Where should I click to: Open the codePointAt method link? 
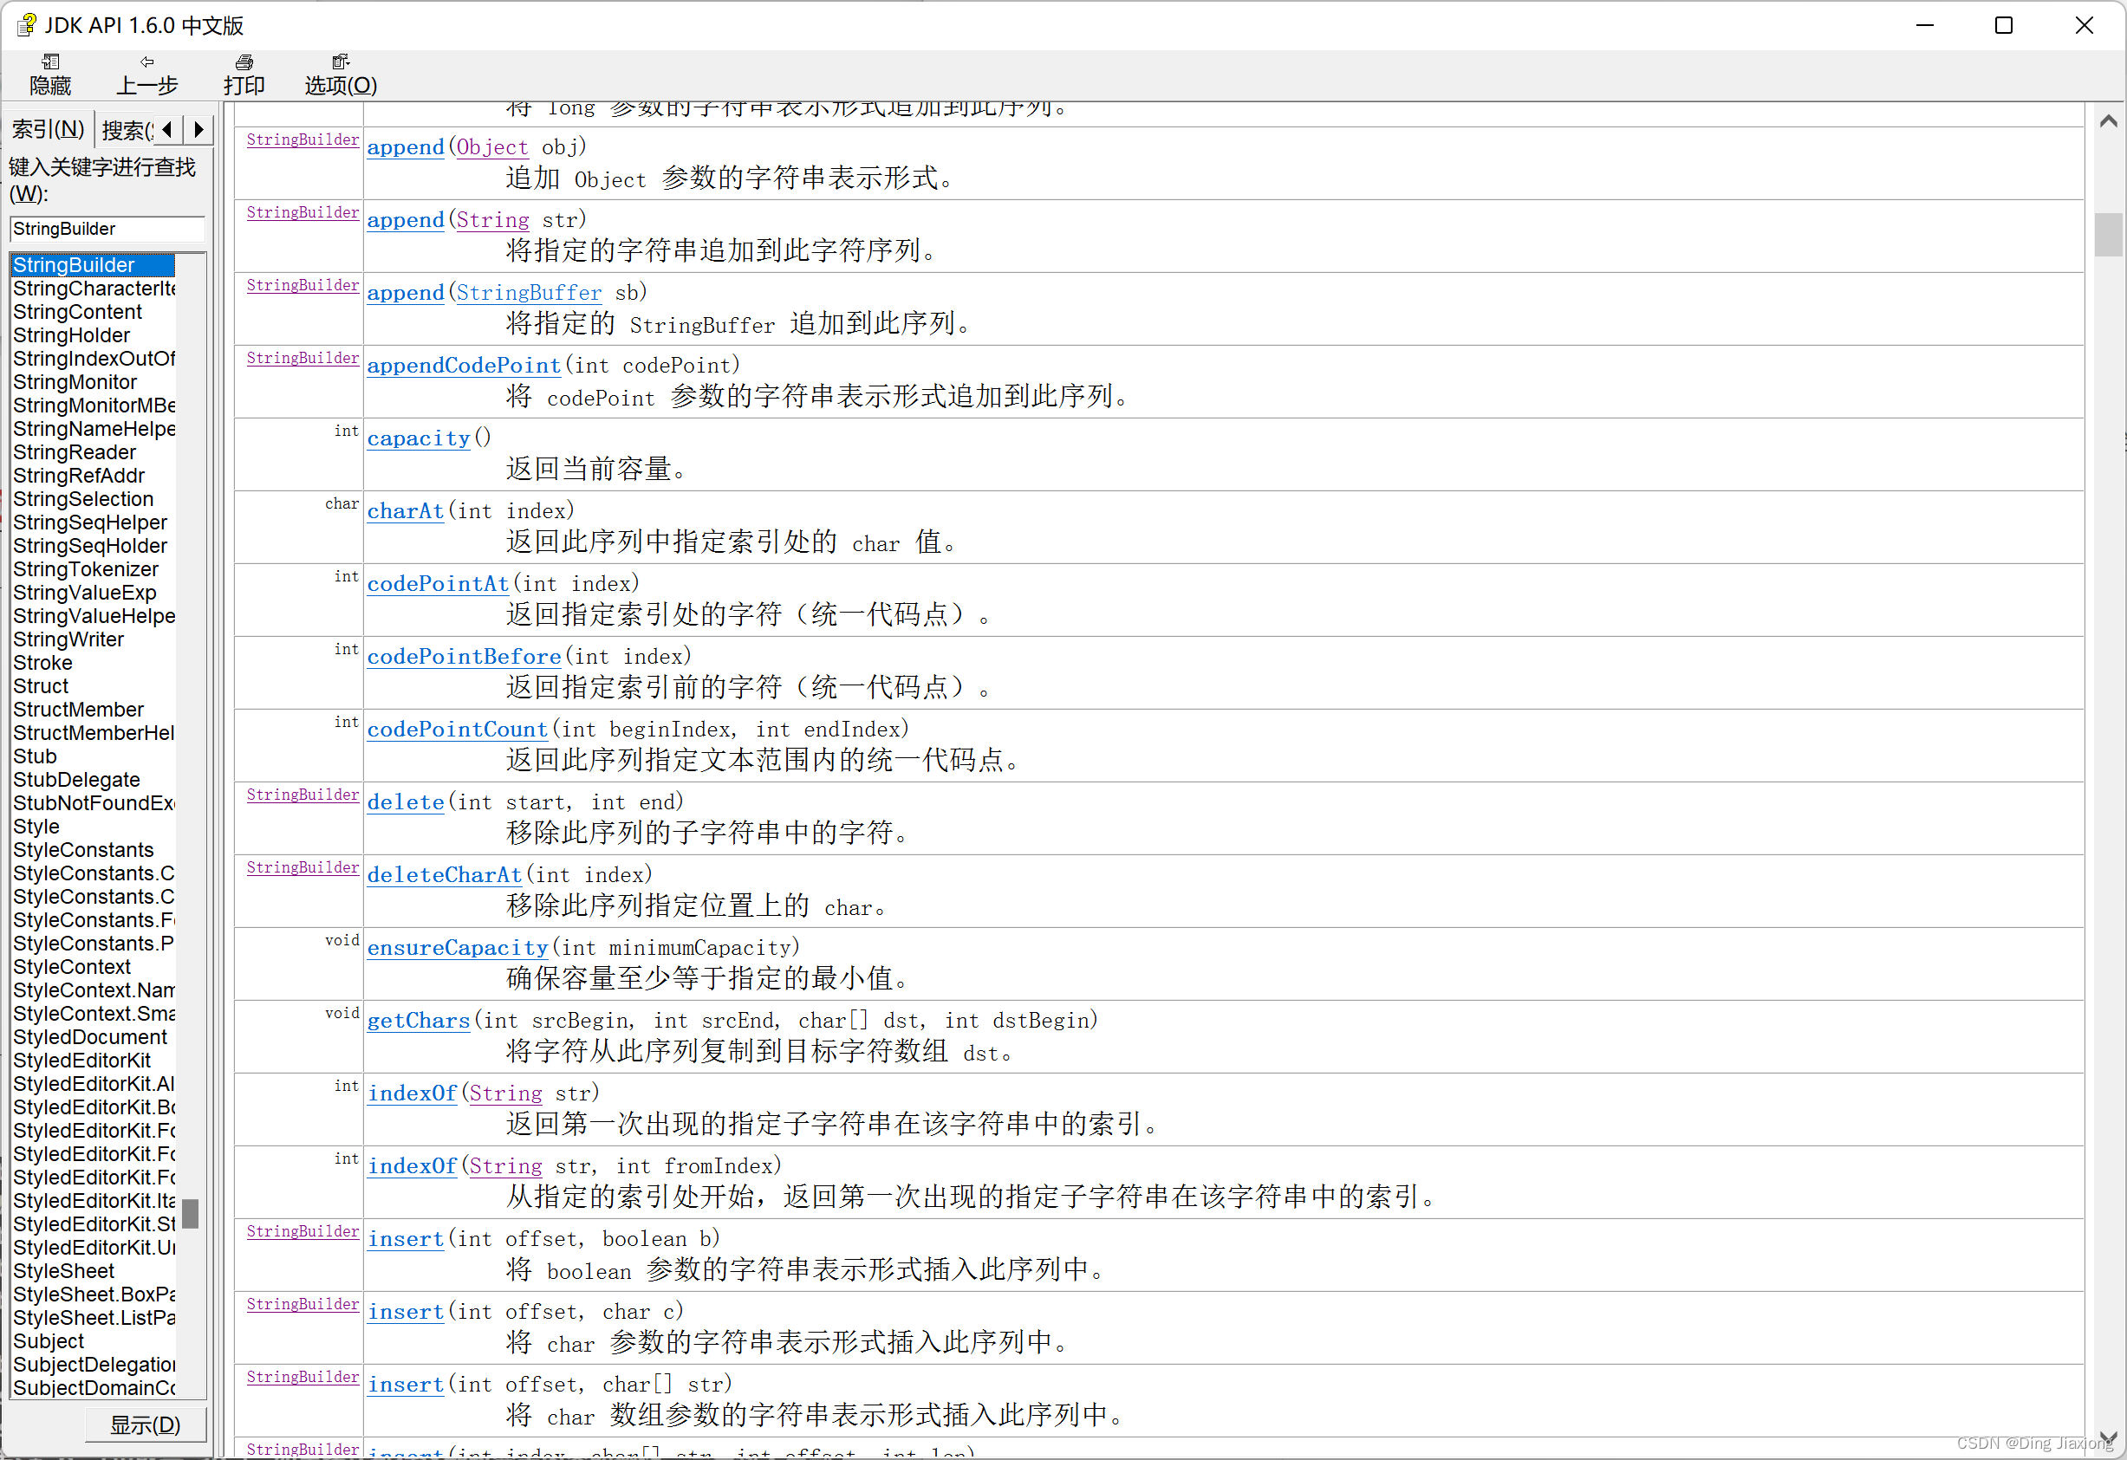(439, 584)
